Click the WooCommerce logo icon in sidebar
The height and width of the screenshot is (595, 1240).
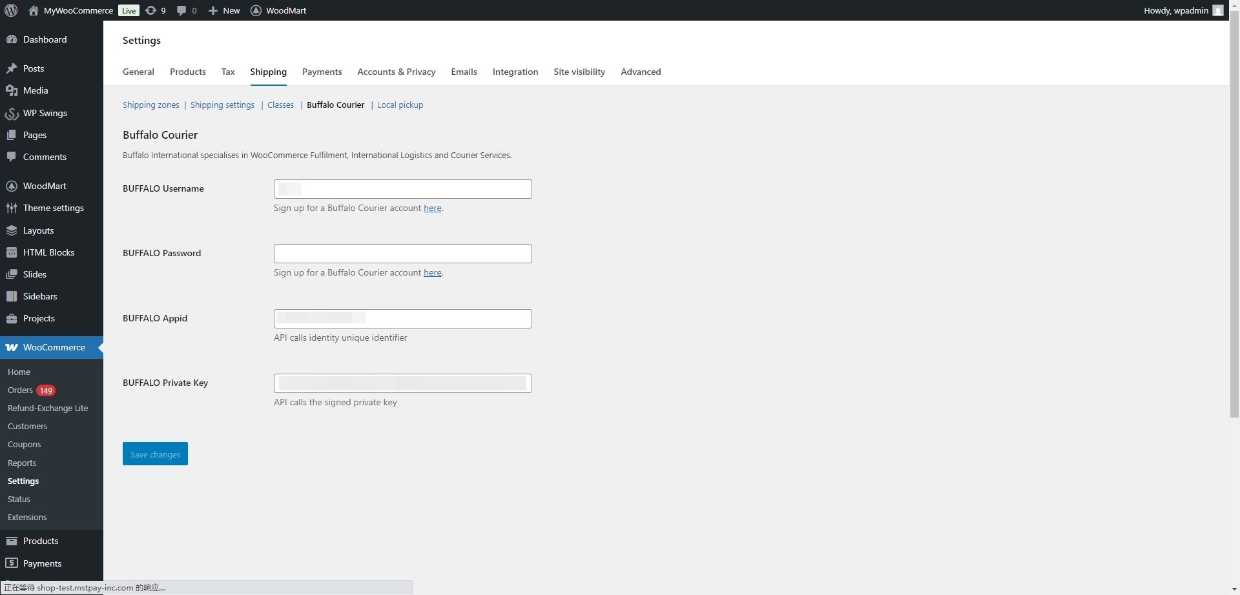pyautogui.click(x=12, y=347)
